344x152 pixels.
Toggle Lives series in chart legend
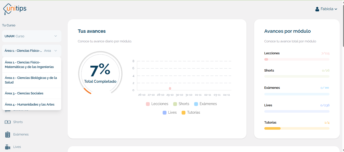[170, 112]
